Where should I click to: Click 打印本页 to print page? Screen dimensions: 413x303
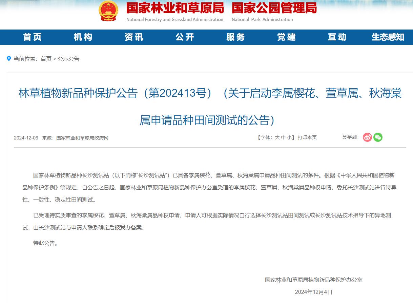(x=307, y=138)
